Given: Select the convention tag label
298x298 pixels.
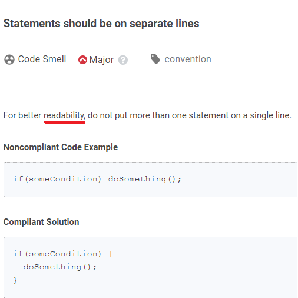Looking at the screenshot, I should [x=188, y=59].
